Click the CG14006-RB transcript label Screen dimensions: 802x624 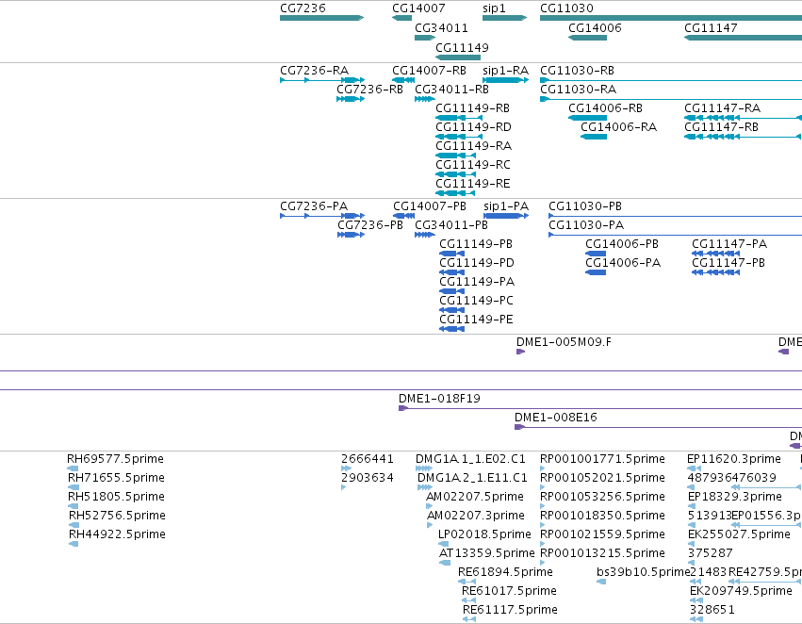click(x=605, y=107)
